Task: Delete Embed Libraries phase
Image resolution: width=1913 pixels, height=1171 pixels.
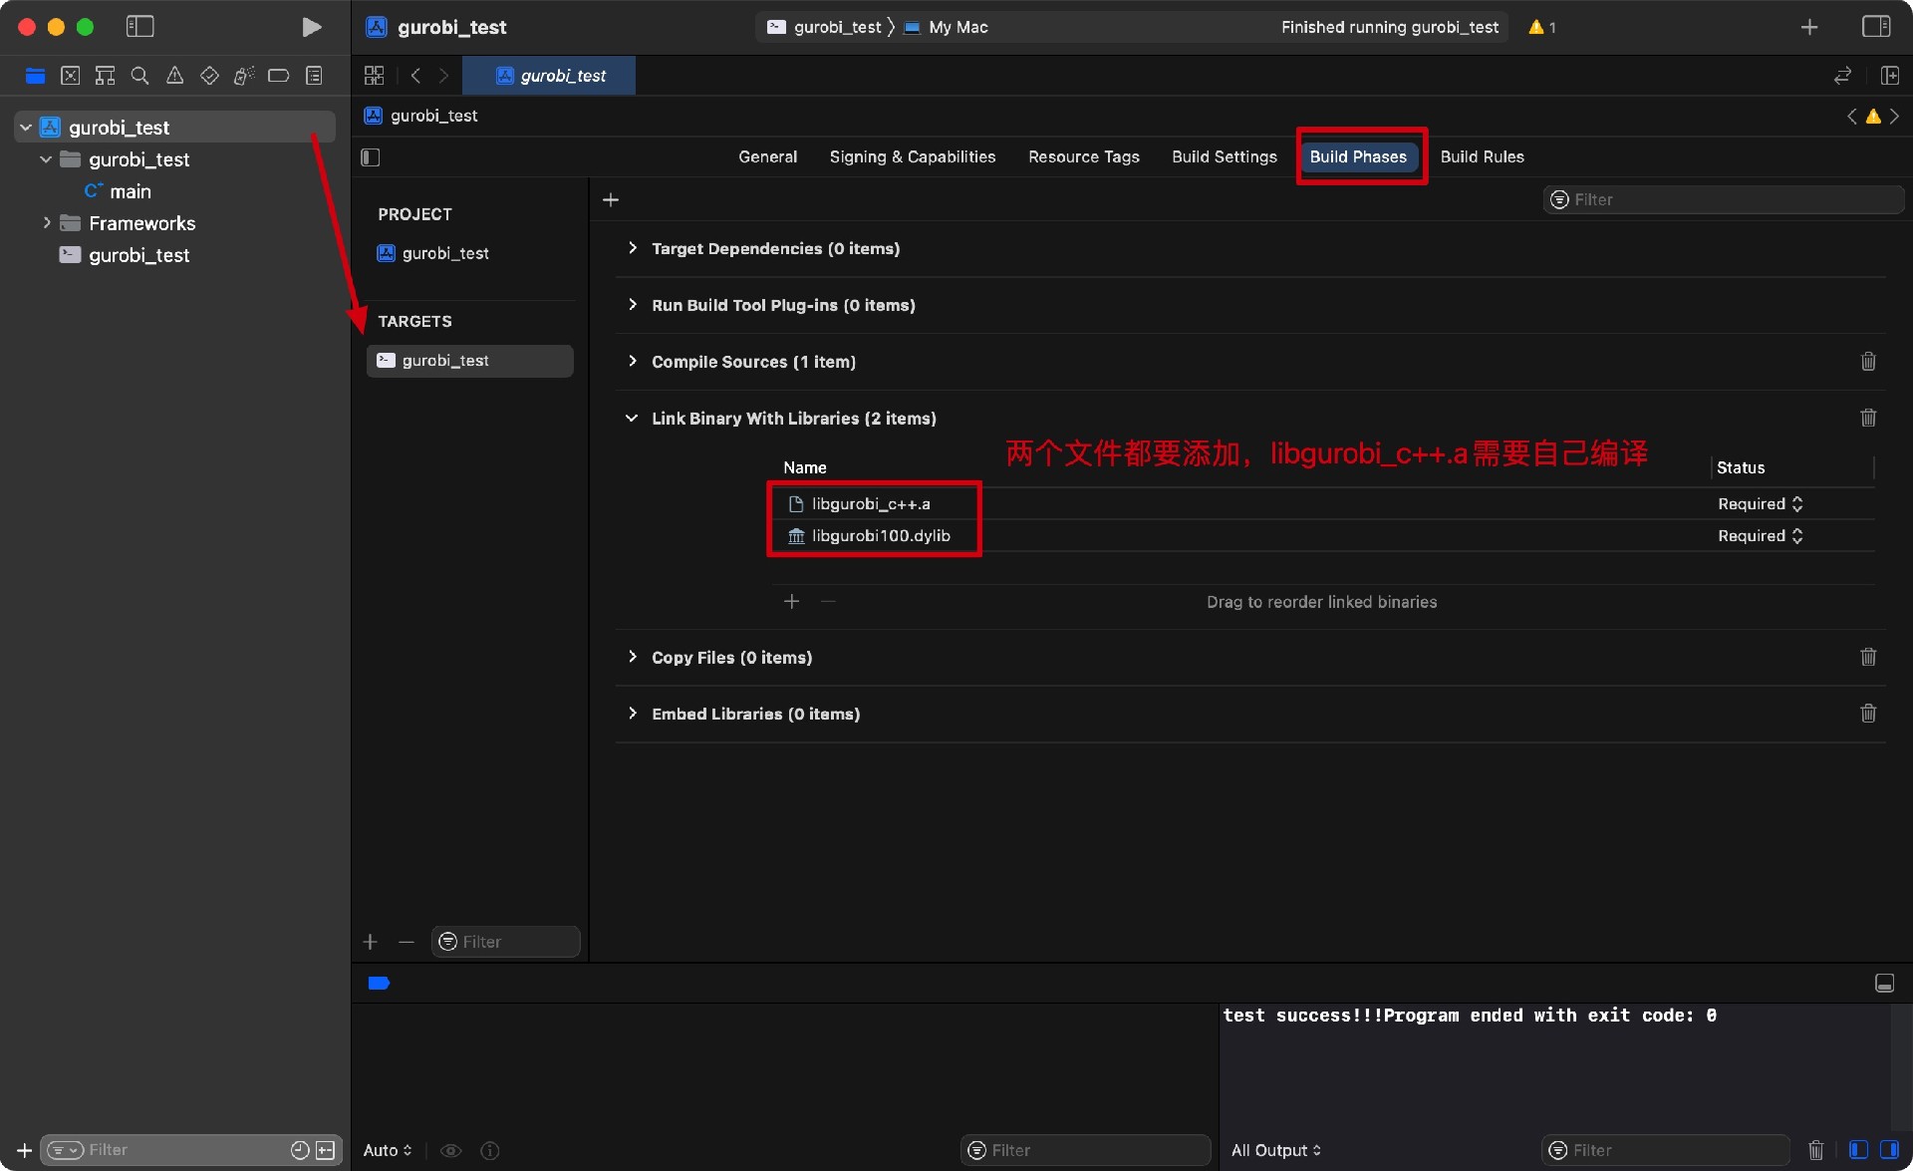Action: (x=1868, y=714)
